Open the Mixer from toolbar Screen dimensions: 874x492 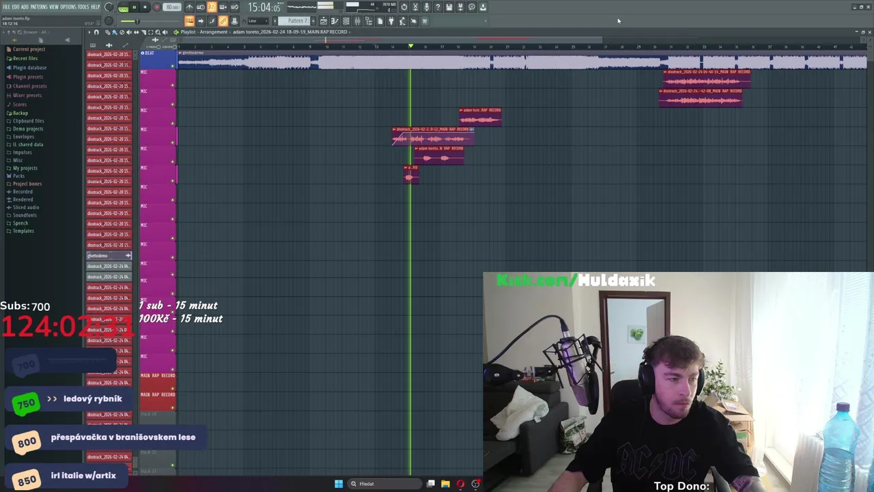(357, 21)
